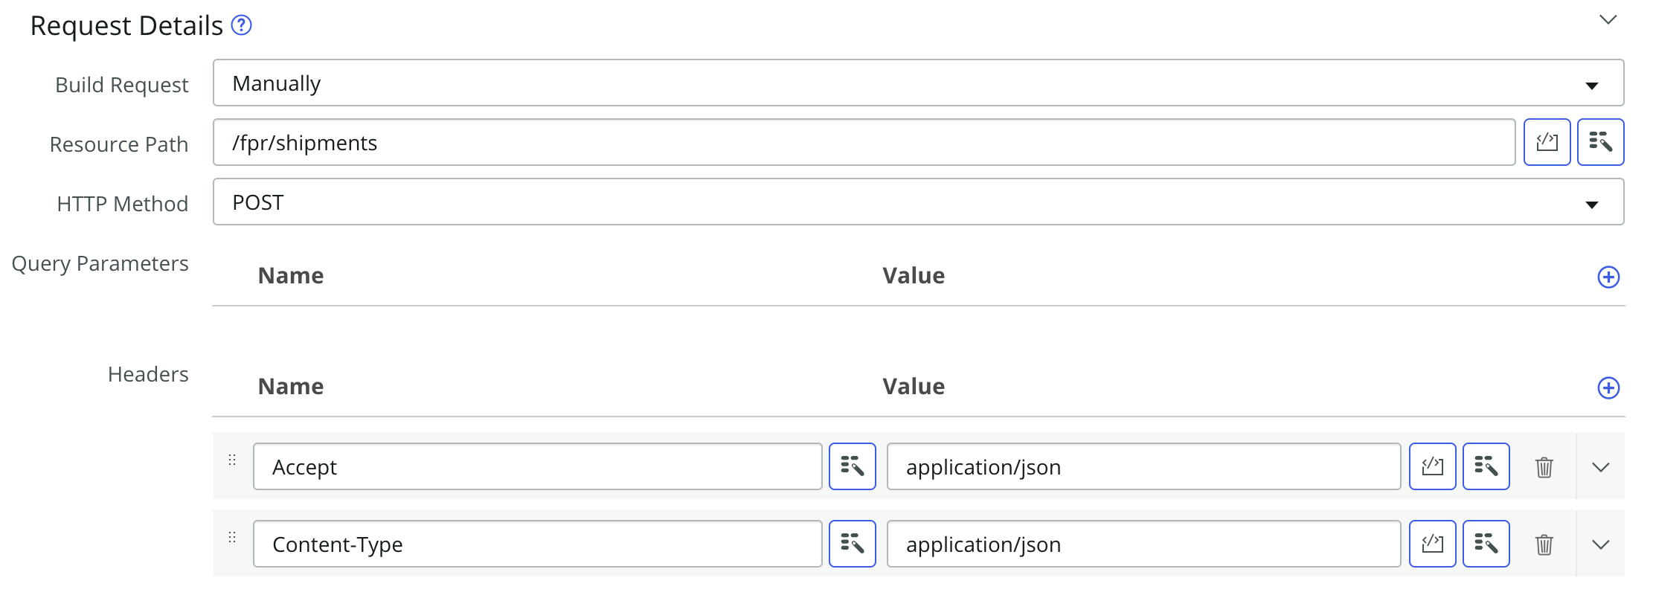1653x601 pixels.
Task: Click the Build Request label
Action: tap(122, 85)
